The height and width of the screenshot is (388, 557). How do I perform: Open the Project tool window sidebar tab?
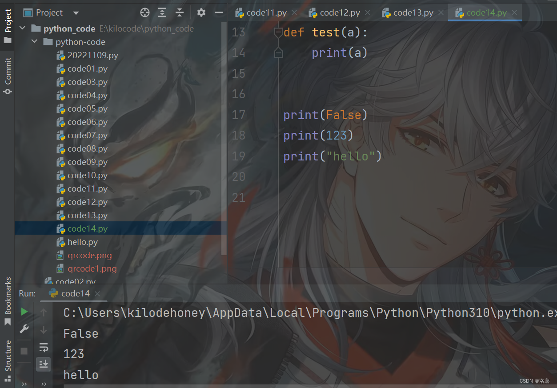[x=8, y=26]
